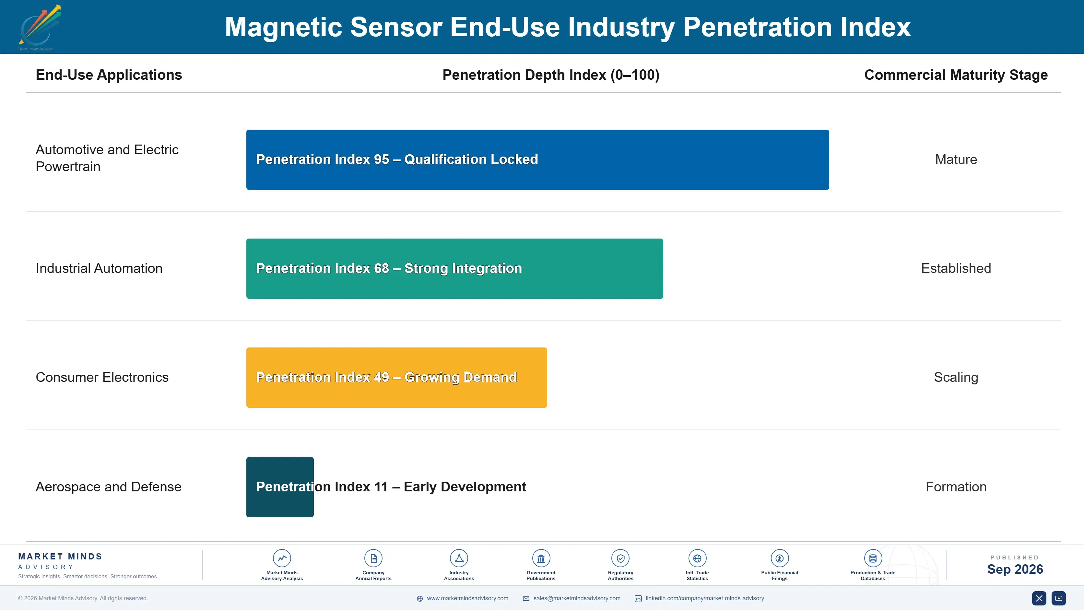Click the 'Penetration Depth Index (0–100)' header
The width and height of the screenshot is (1084, 610).
(551, 75)
